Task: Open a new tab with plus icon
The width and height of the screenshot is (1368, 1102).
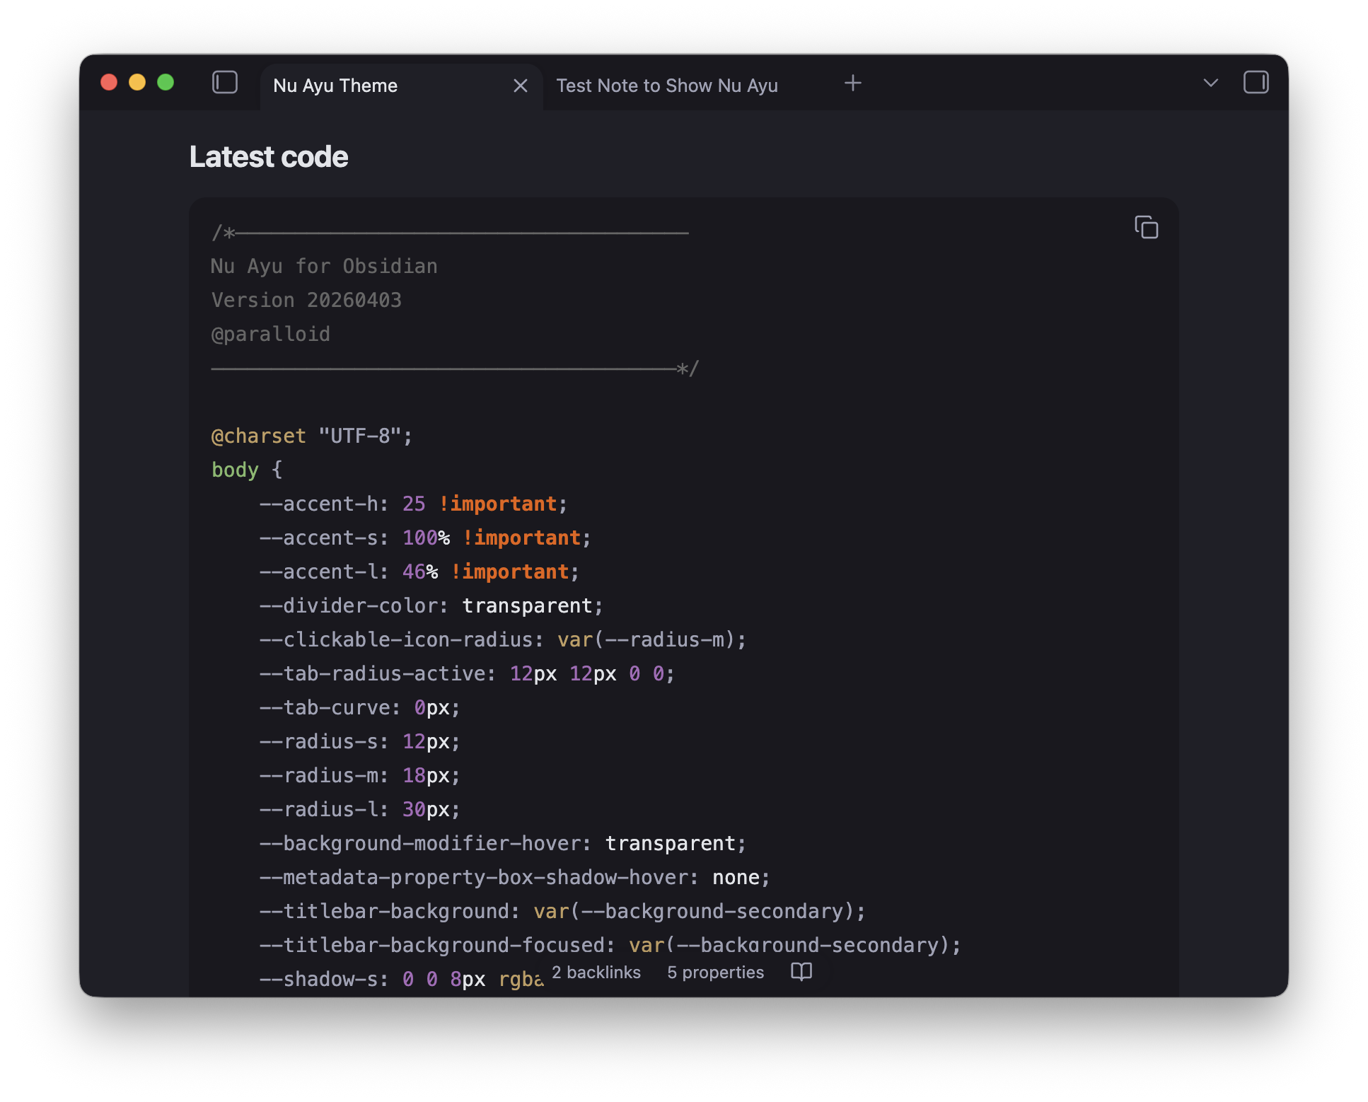Action: (853, 83)
